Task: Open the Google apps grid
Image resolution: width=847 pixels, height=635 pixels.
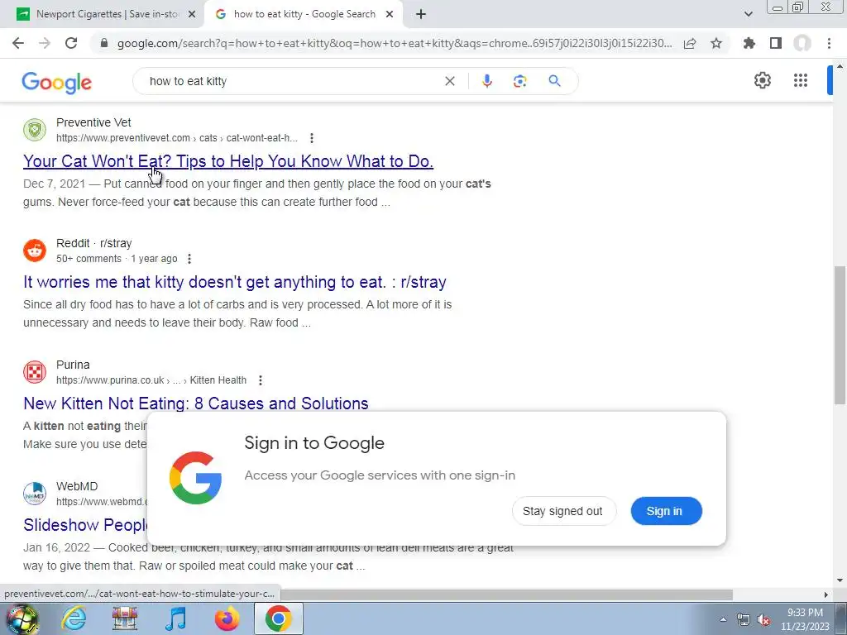Action: pyautogui.click(x=801, y=80)
